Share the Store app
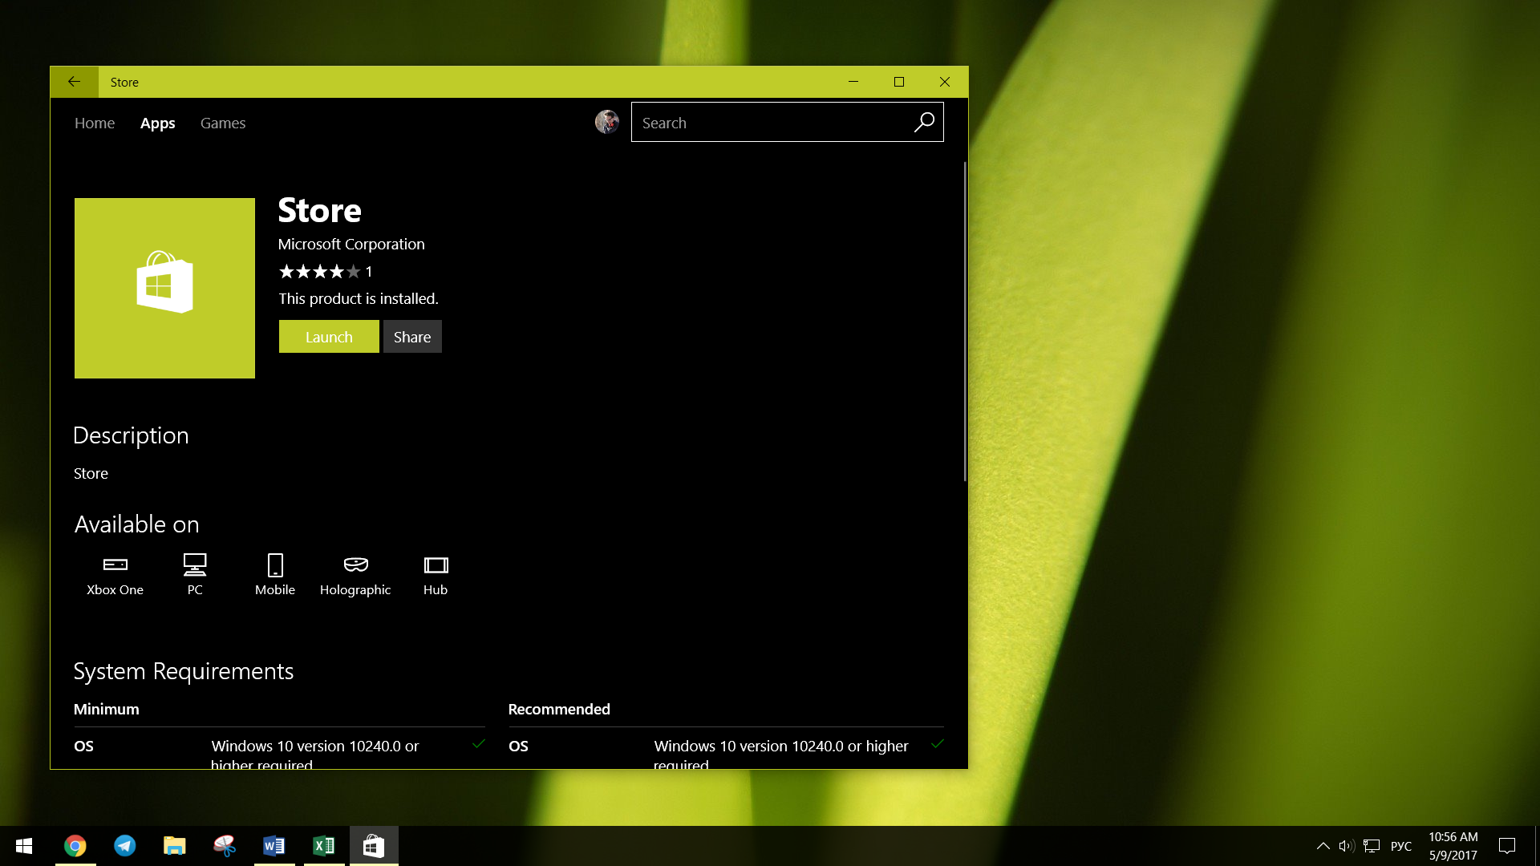This screenshot has height=866, width=1540. click(x=411, y=336)
